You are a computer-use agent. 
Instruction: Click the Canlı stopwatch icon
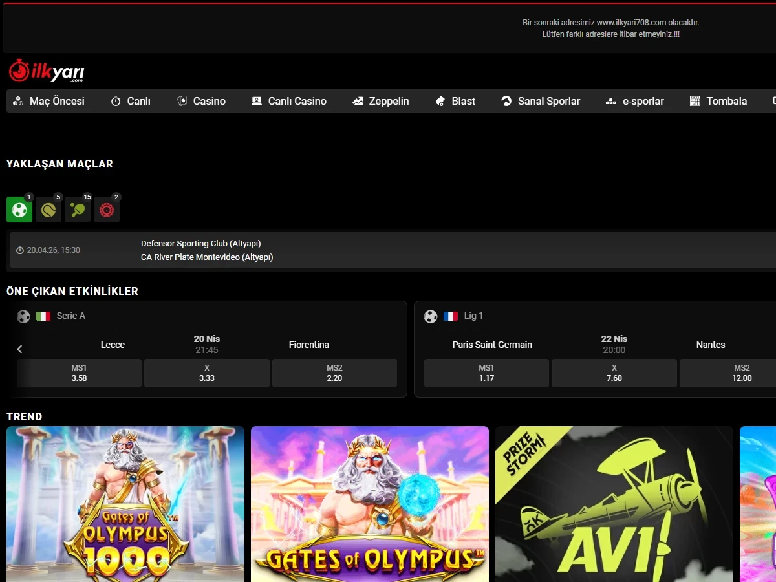pyautogui.click(x=116, y=101)
